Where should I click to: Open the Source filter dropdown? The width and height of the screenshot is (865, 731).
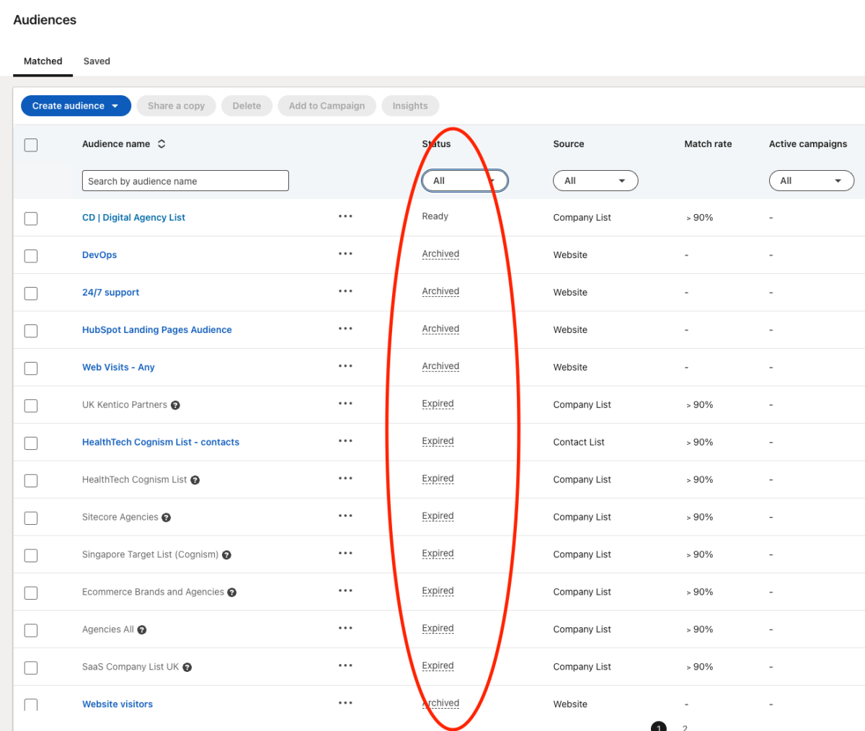pyautogui.click(x=595, y=181)
